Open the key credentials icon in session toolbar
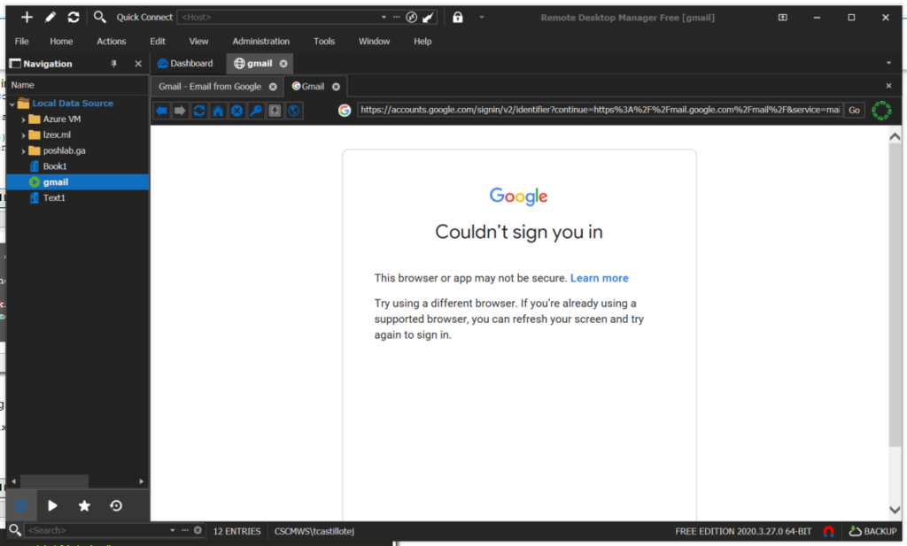This screenshot has width=907, height=546. click(255, 110)
